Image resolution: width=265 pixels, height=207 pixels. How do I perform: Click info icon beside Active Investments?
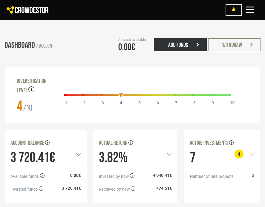pos(231,143)
